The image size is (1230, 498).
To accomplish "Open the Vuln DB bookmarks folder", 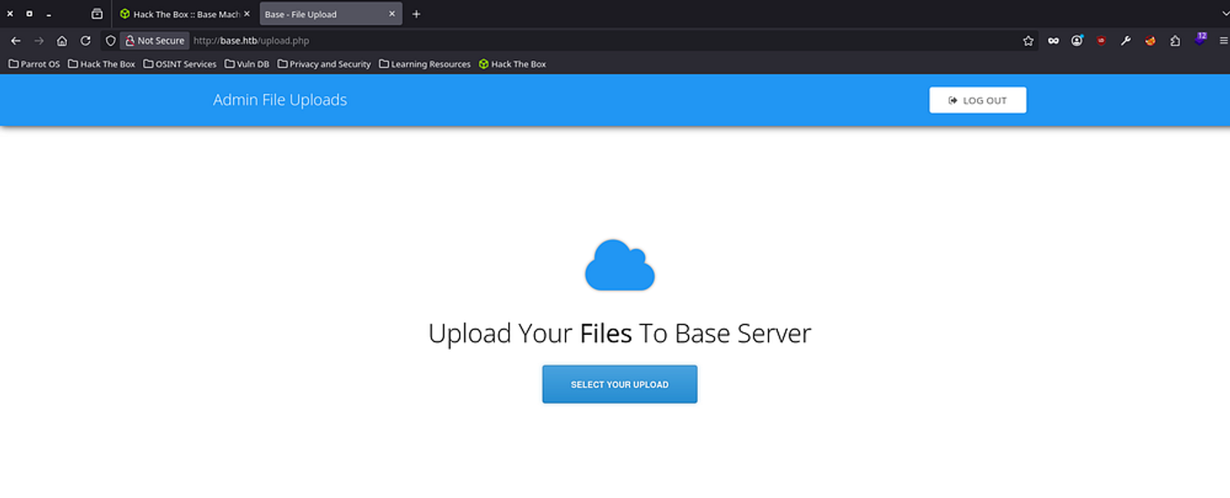I will click(x=247, y=64).
